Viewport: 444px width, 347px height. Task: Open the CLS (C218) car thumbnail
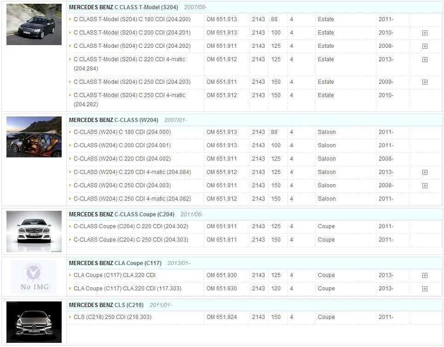point(34,322)
